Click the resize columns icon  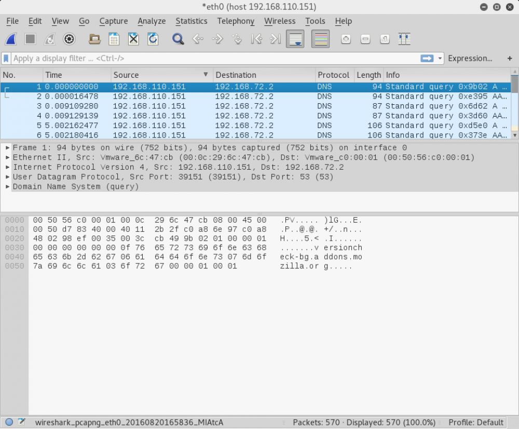pyautogui.click(x=404, y=39)
